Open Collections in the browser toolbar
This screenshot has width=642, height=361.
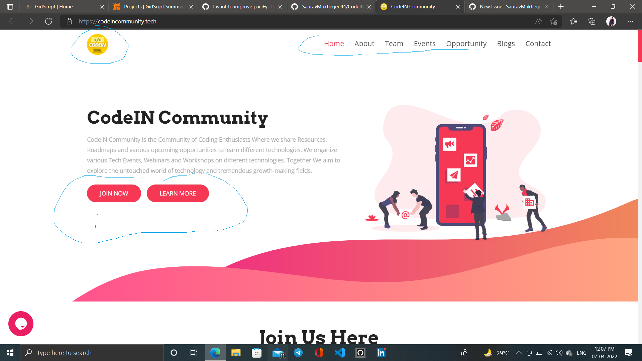pyautogui.click(x=592, y=21)
